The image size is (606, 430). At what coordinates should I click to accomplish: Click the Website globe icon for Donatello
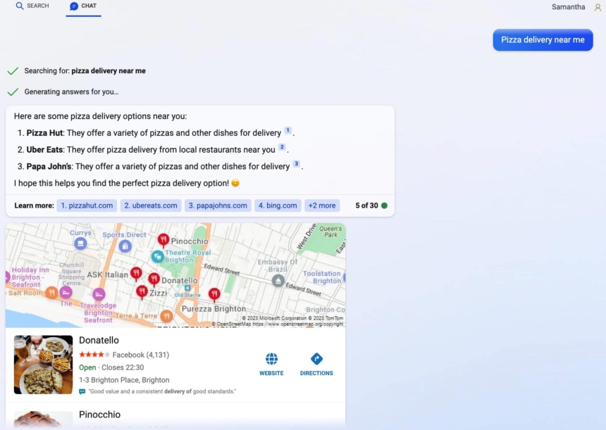(x=271, y=359)
